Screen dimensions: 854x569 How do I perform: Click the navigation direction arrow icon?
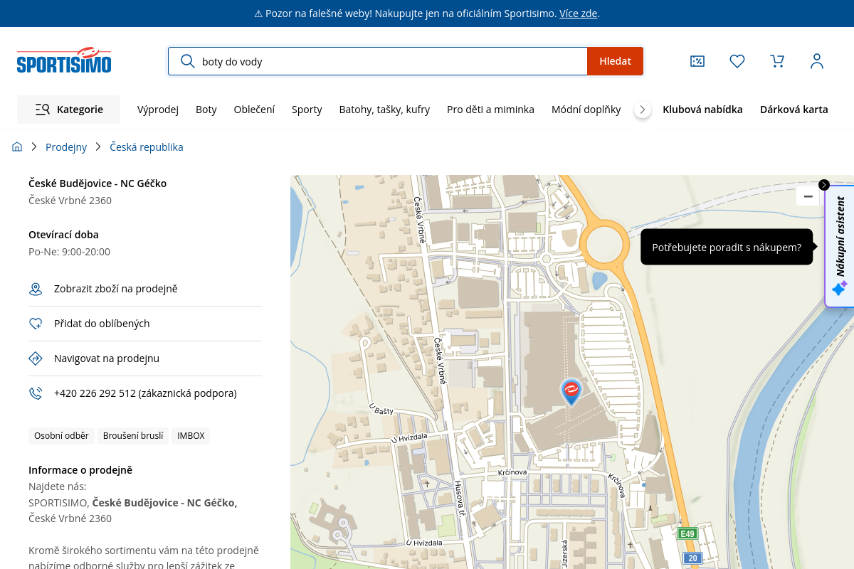tap(36, 358)
